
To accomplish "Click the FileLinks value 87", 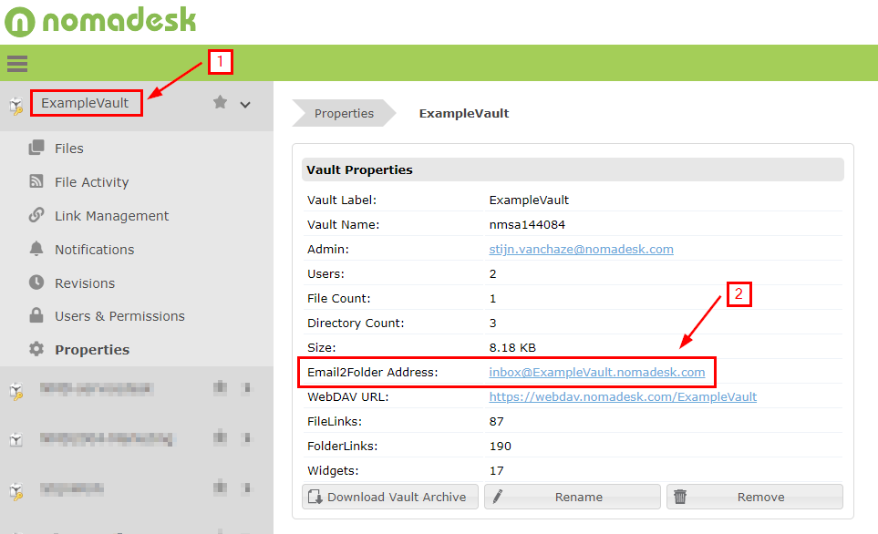I will (496, 422).
